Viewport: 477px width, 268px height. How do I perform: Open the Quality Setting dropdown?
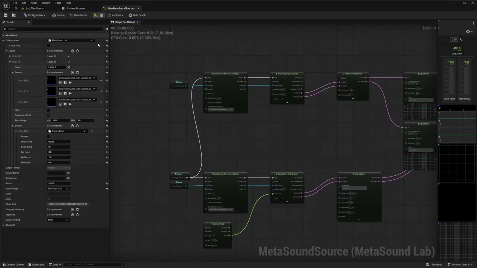pos(59,220)
